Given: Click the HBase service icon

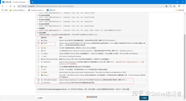Looking at the screenshot, I should 42,40.
